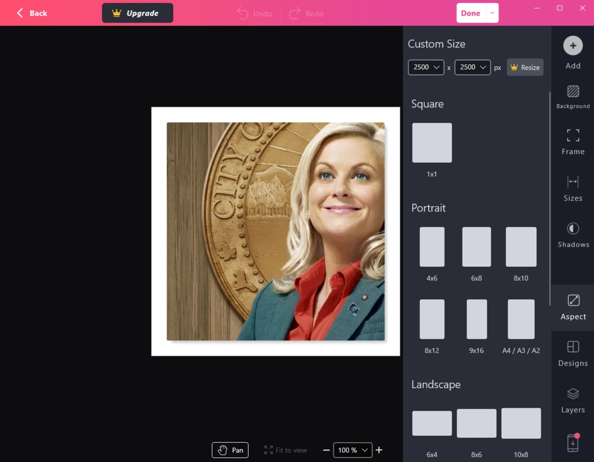Select the 6x4 landscape aspect

tap(432, 423)
